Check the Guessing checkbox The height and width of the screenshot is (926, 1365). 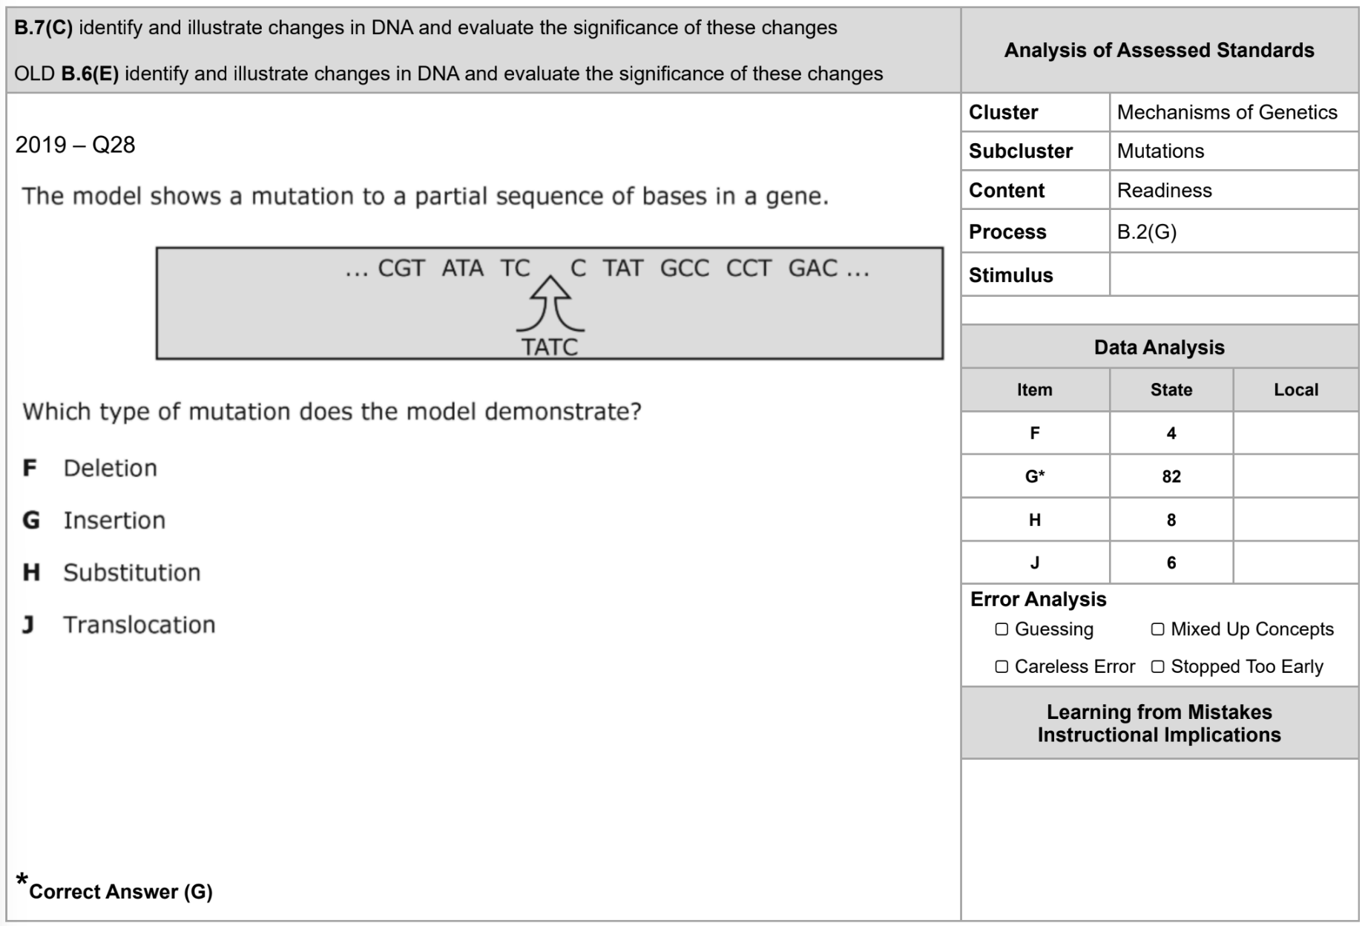(1001, 629)
